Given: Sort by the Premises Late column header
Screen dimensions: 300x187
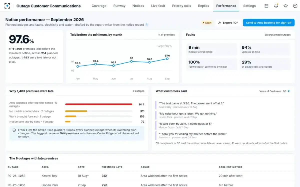Looking at the screenshot, I should tap(112, 167).
